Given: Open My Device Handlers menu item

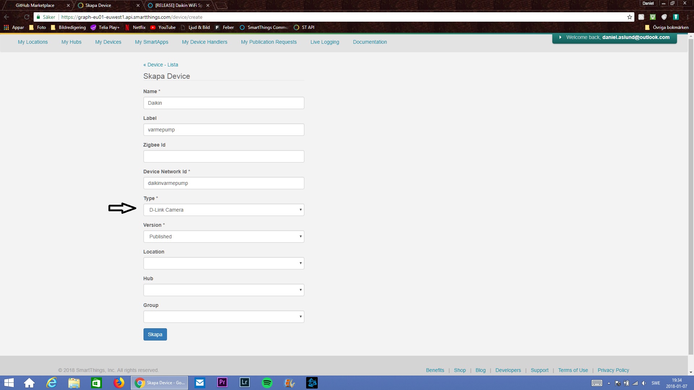Looking at the screenshot, I should coord(205,42).
